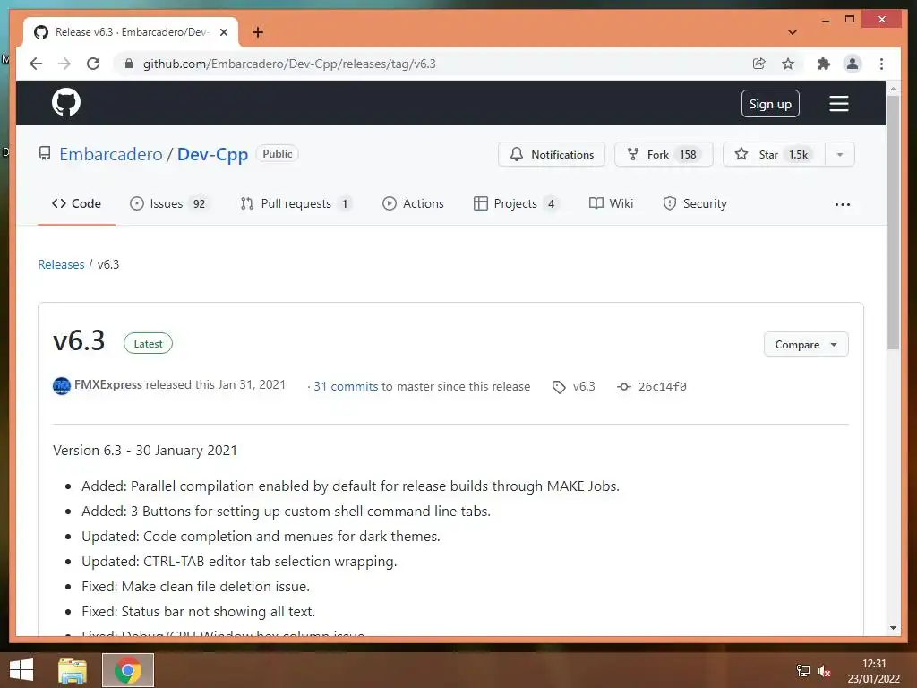Click 'Updated: CTRL-TAB editor tab selection wrapping.'
The height and width of the screenshot is (688, 917).
pyautogui.click(x=239, y=562)
